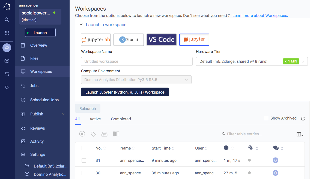
Task: Select the tag icon in the left rail
Action: (x=7, y=87)
